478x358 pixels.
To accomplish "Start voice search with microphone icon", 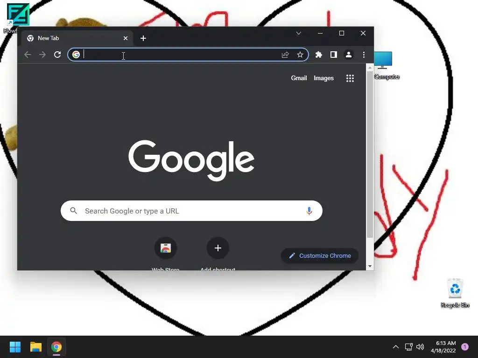I will (x=309, y=211).
